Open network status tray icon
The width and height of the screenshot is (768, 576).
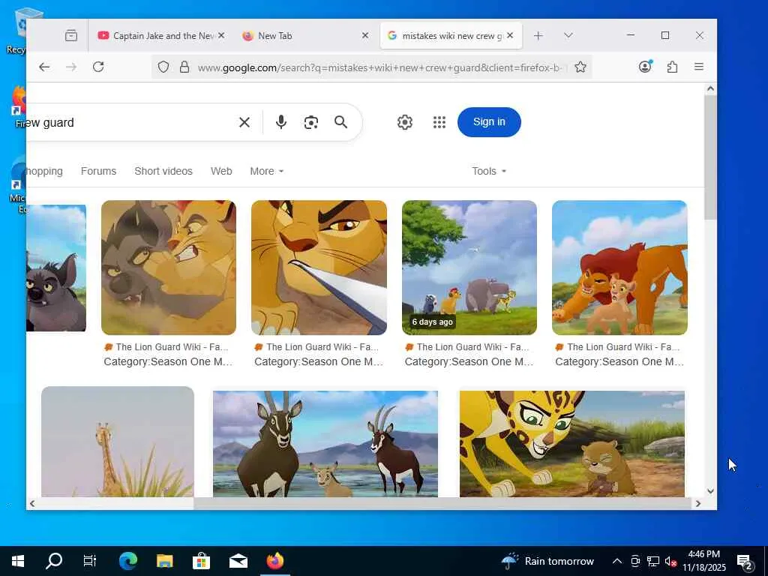click(653, 561)
